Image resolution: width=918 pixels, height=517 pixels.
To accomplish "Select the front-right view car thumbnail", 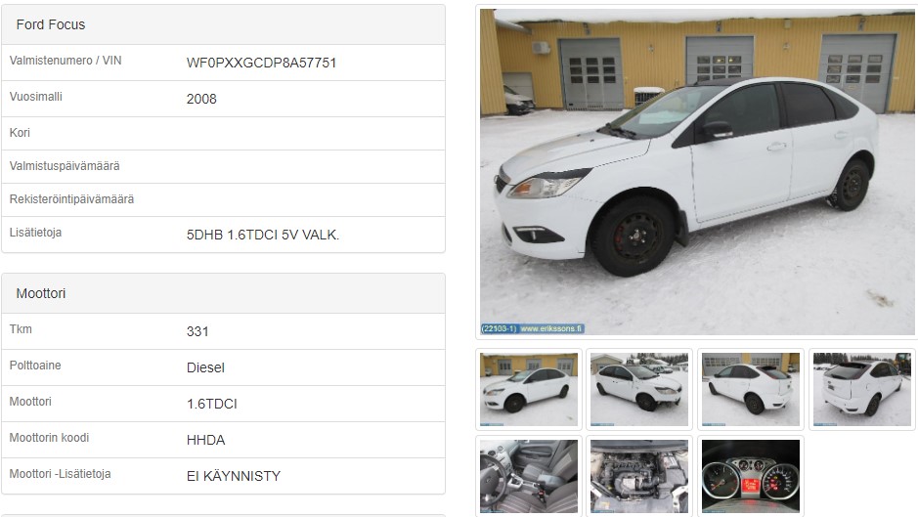I will [639, 389].
